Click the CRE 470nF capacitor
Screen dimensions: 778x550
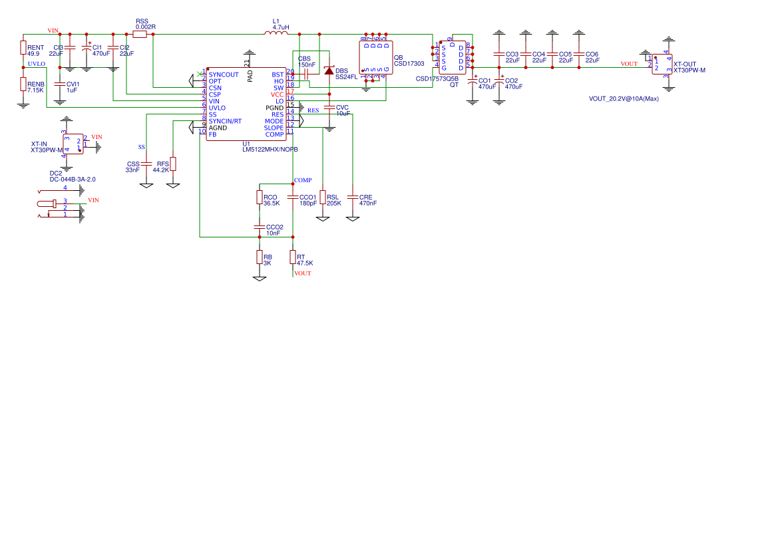click(x=353, y=198)
